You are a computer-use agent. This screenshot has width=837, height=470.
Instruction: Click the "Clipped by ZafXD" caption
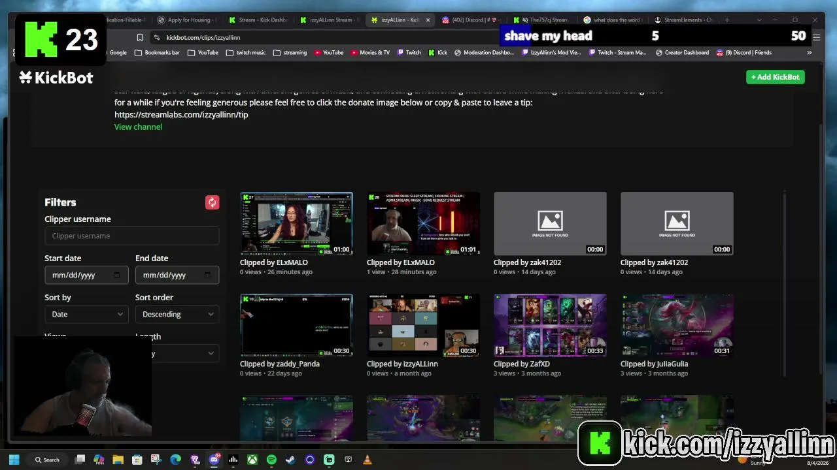[x=522, y=364]
